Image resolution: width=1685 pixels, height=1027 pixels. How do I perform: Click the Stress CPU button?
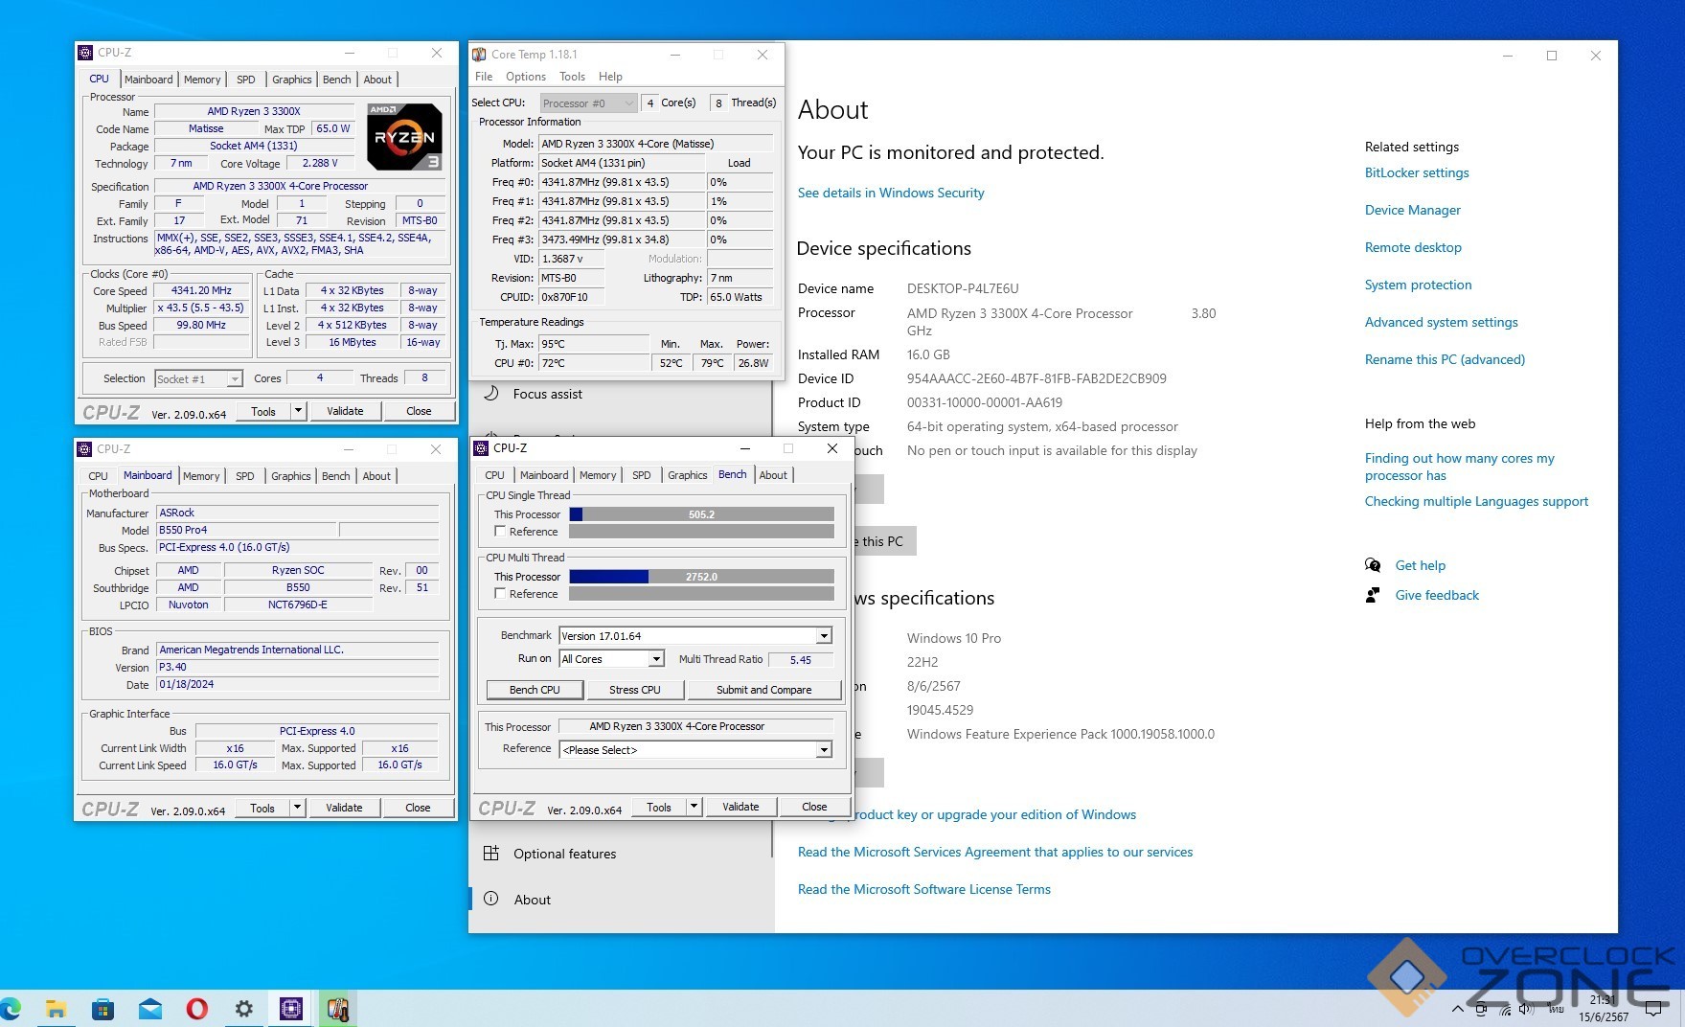pyautogui.click(x=635, y=690)
